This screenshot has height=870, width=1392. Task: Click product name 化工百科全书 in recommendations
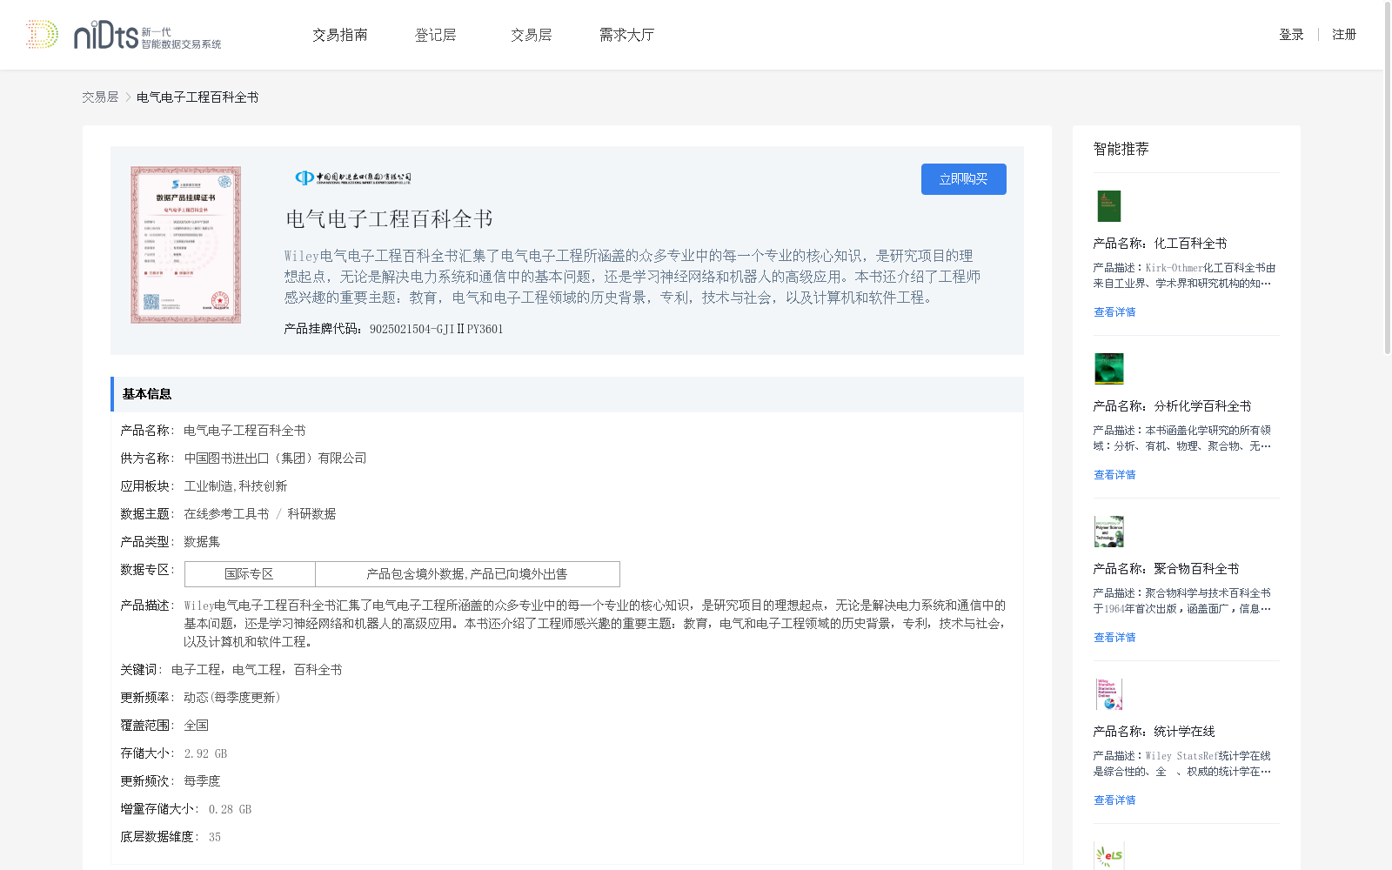click(x=1190, y=244)
